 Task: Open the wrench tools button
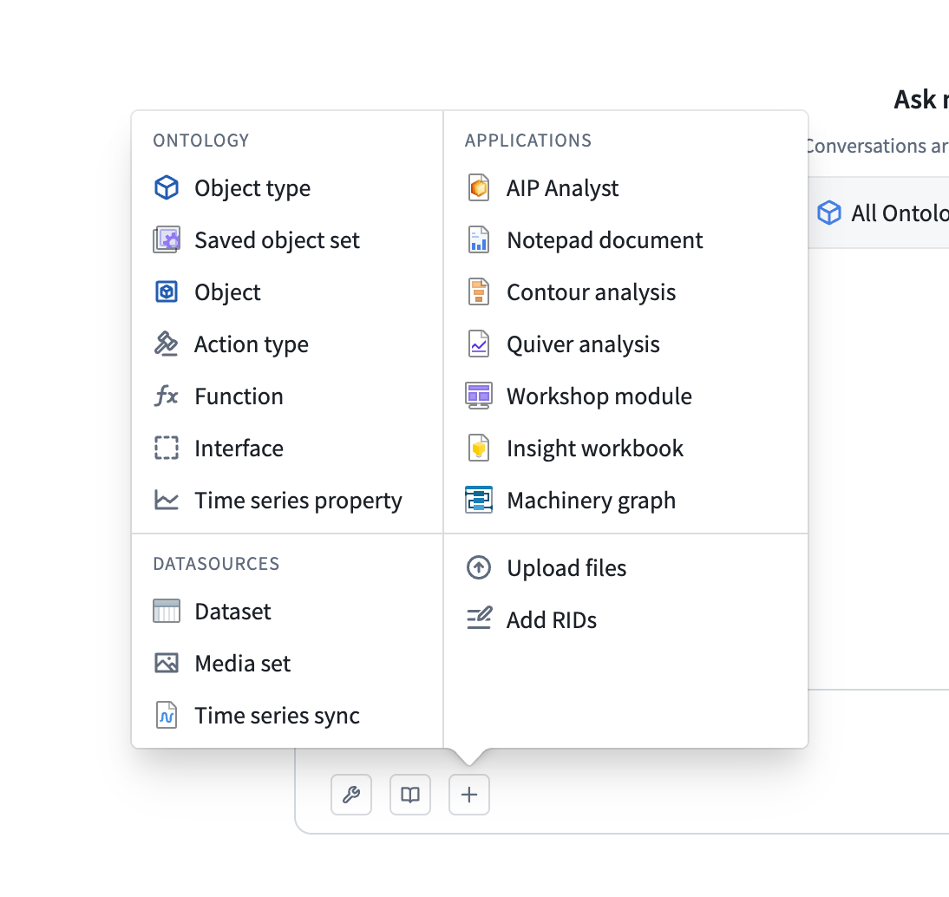(351, 794)
